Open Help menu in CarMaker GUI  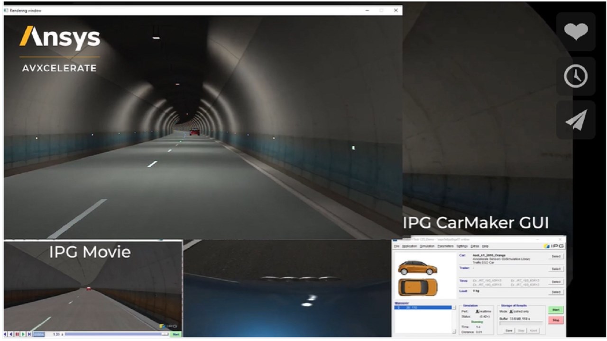[485, 246]
